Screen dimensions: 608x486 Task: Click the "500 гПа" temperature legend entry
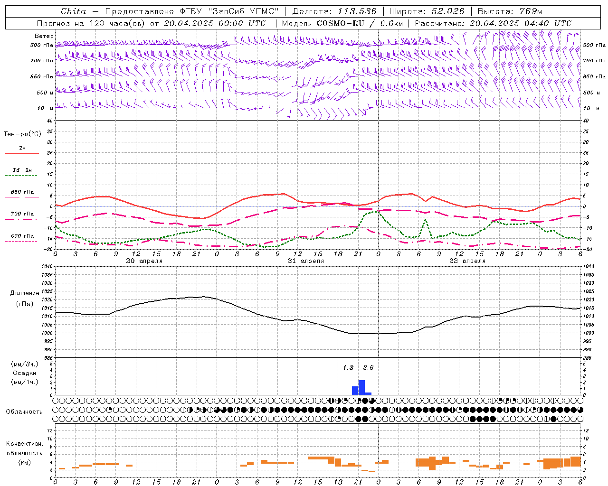click(22, 236)
